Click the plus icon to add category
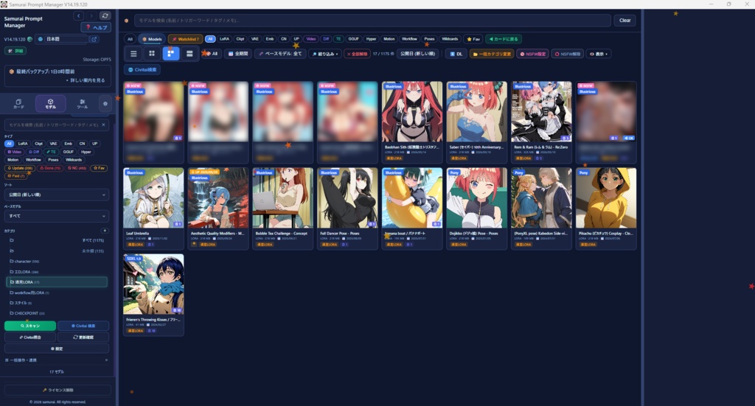Screen dimensions: 755x406 click(x=105, y=231)
